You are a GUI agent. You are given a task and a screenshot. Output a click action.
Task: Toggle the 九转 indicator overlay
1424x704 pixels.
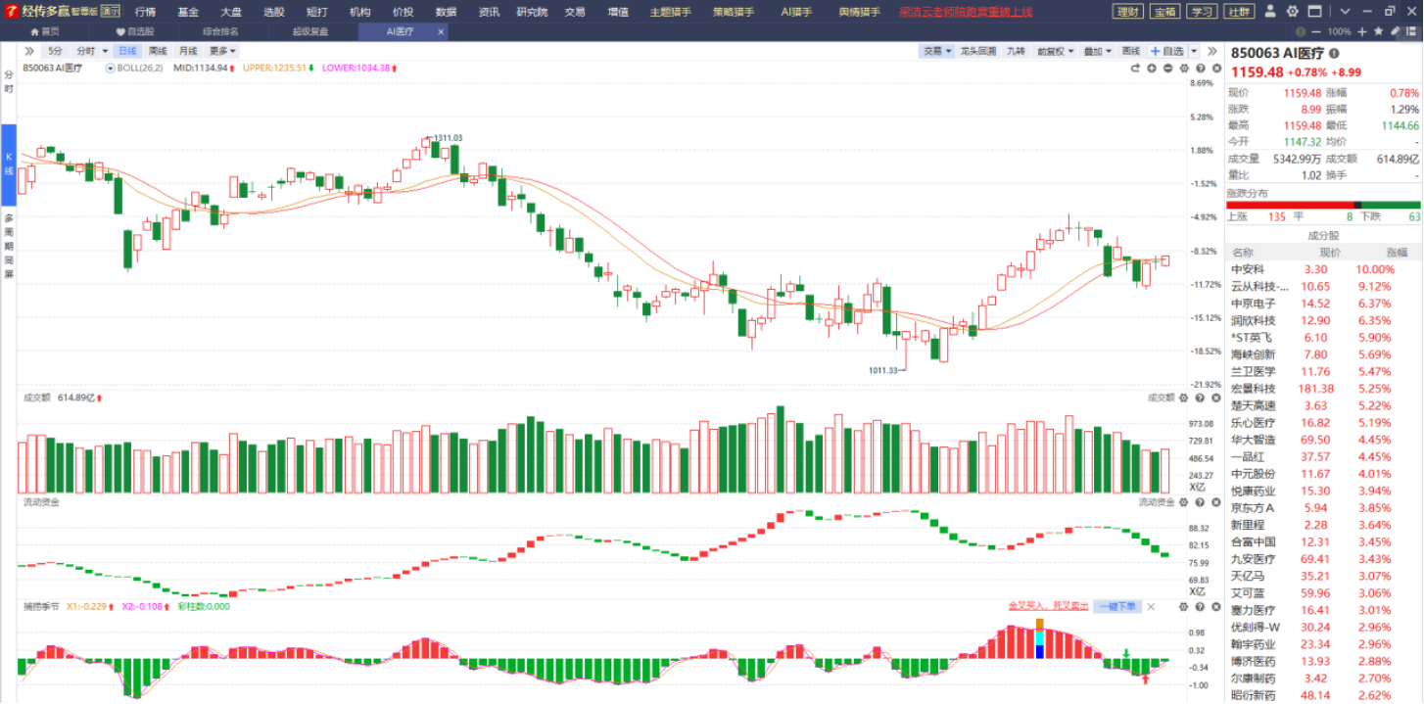pyautogui.click(x=1016, y=51)
